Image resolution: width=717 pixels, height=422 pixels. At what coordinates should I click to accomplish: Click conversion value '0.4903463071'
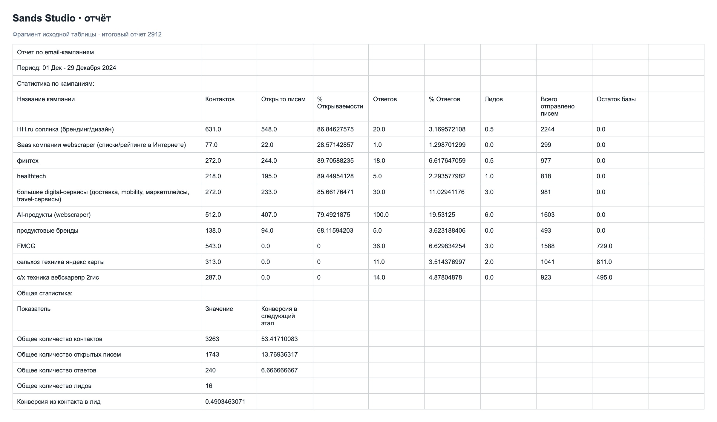point(225,402)
